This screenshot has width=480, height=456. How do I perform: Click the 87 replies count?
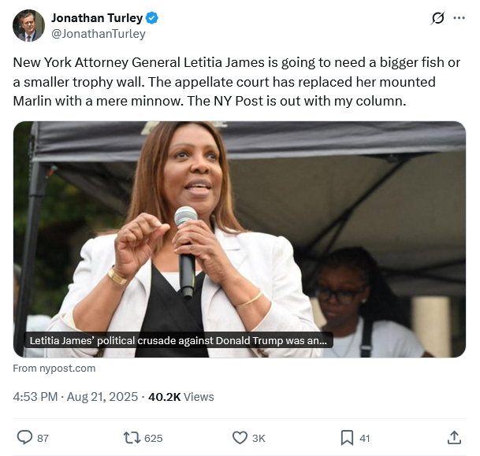coord(43,438)
